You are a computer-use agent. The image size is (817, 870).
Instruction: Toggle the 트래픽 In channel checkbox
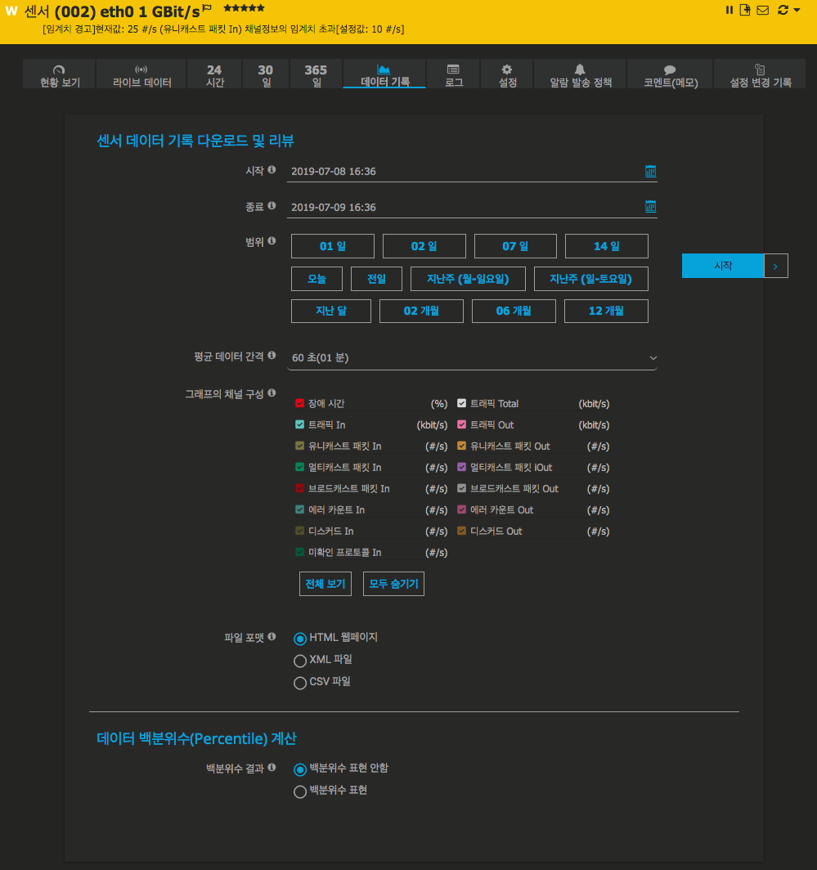coord(299,424)
